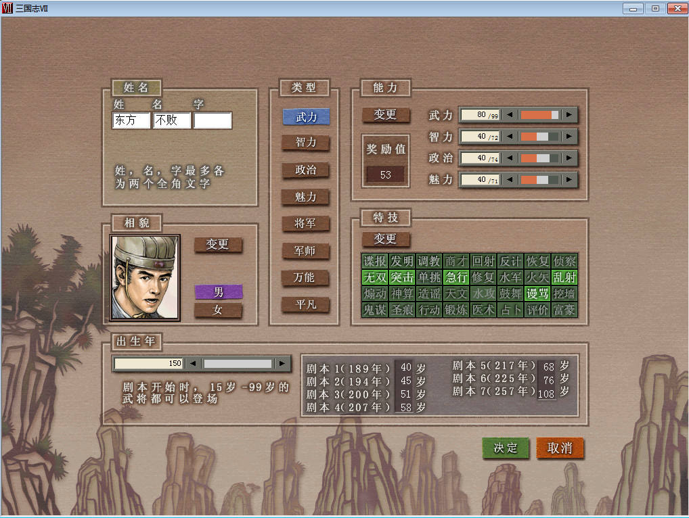Increase 武力 with right arrow

point(570,115)
